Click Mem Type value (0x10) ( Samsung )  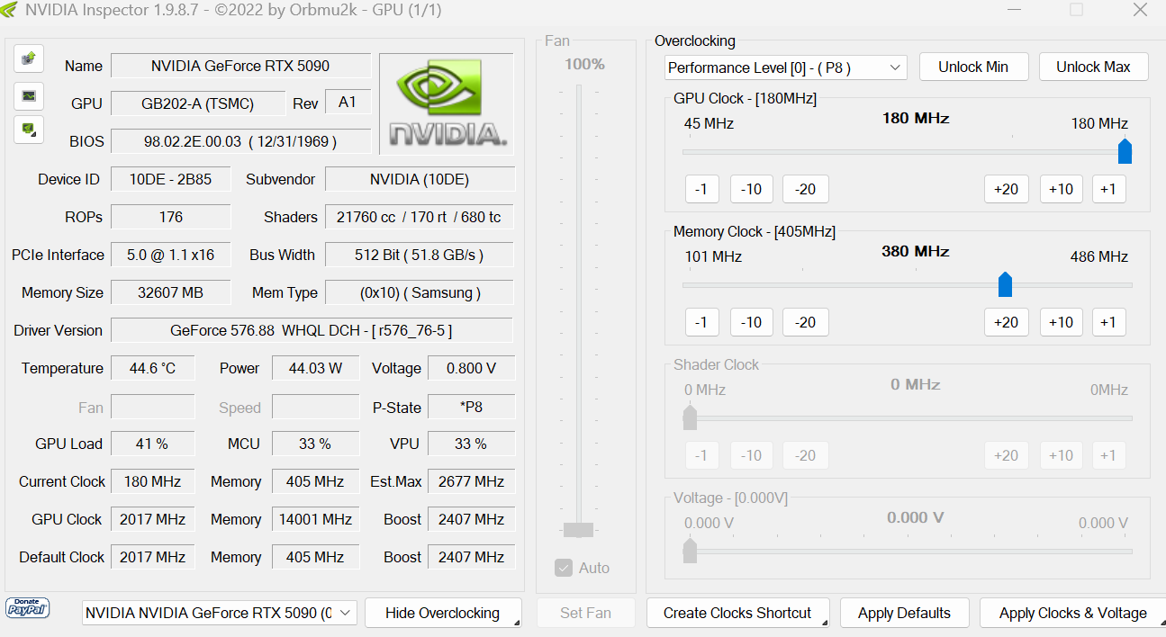click(x=420, y=292)
